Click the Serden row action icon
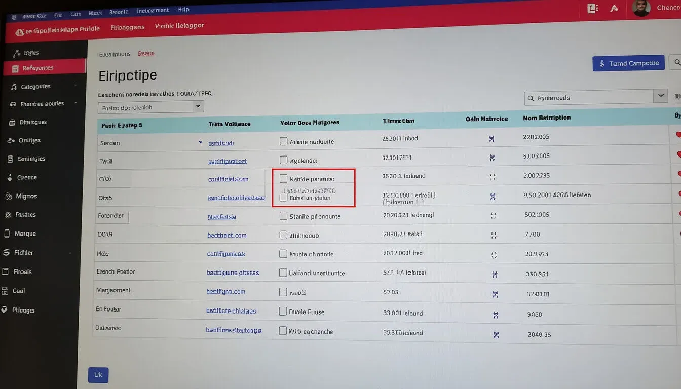 click(491, 138)
